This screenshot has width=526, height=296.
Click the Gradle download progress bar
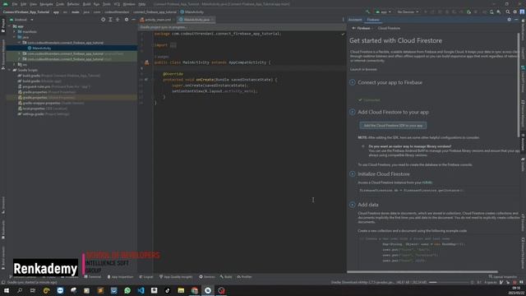[x=450, y=282]
